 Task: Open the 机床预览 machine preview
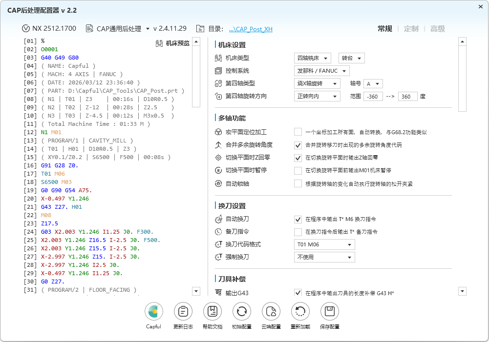click(x=172, y=43)
